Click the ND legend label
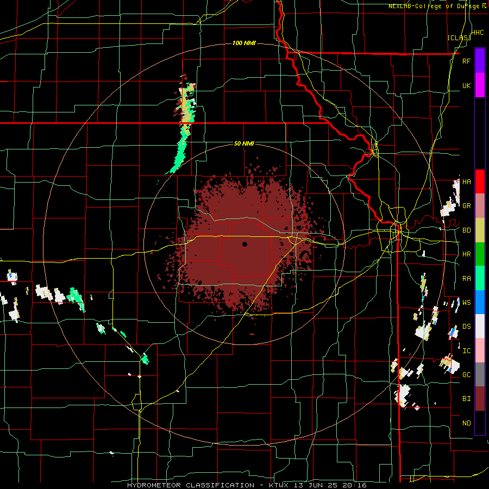The width and height of the screenshot is (489, 489). (x=466, y=423)
